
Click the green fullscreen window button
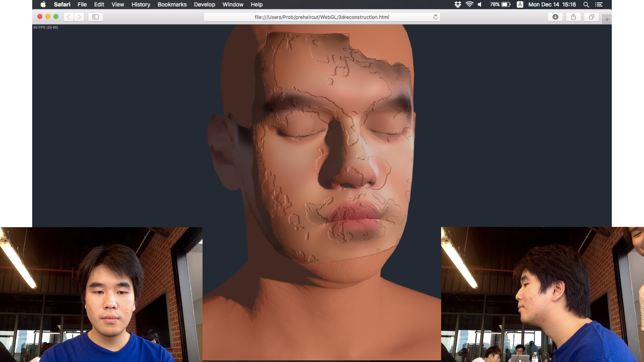56,17
